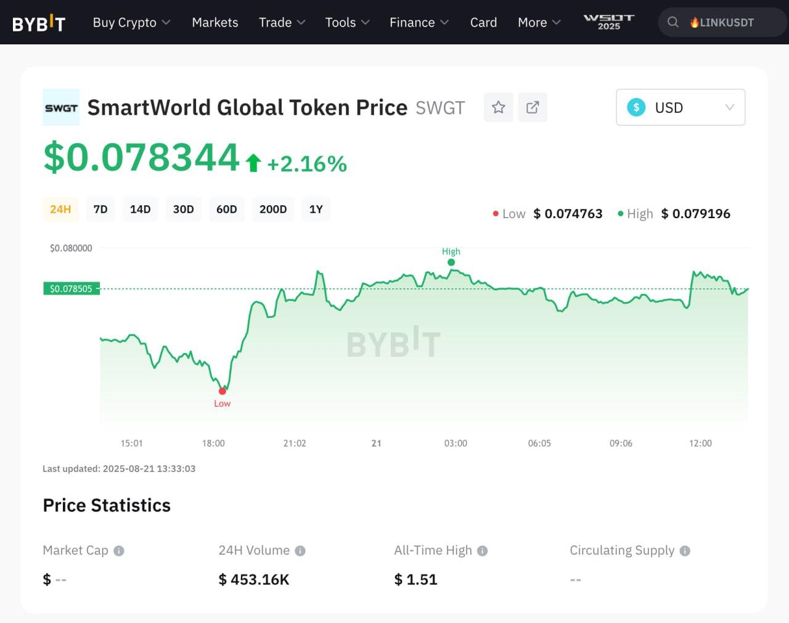This screenshot has width=789, height=623.
Task: Click the Price Statistics heading
Action: tap(107, 505)
